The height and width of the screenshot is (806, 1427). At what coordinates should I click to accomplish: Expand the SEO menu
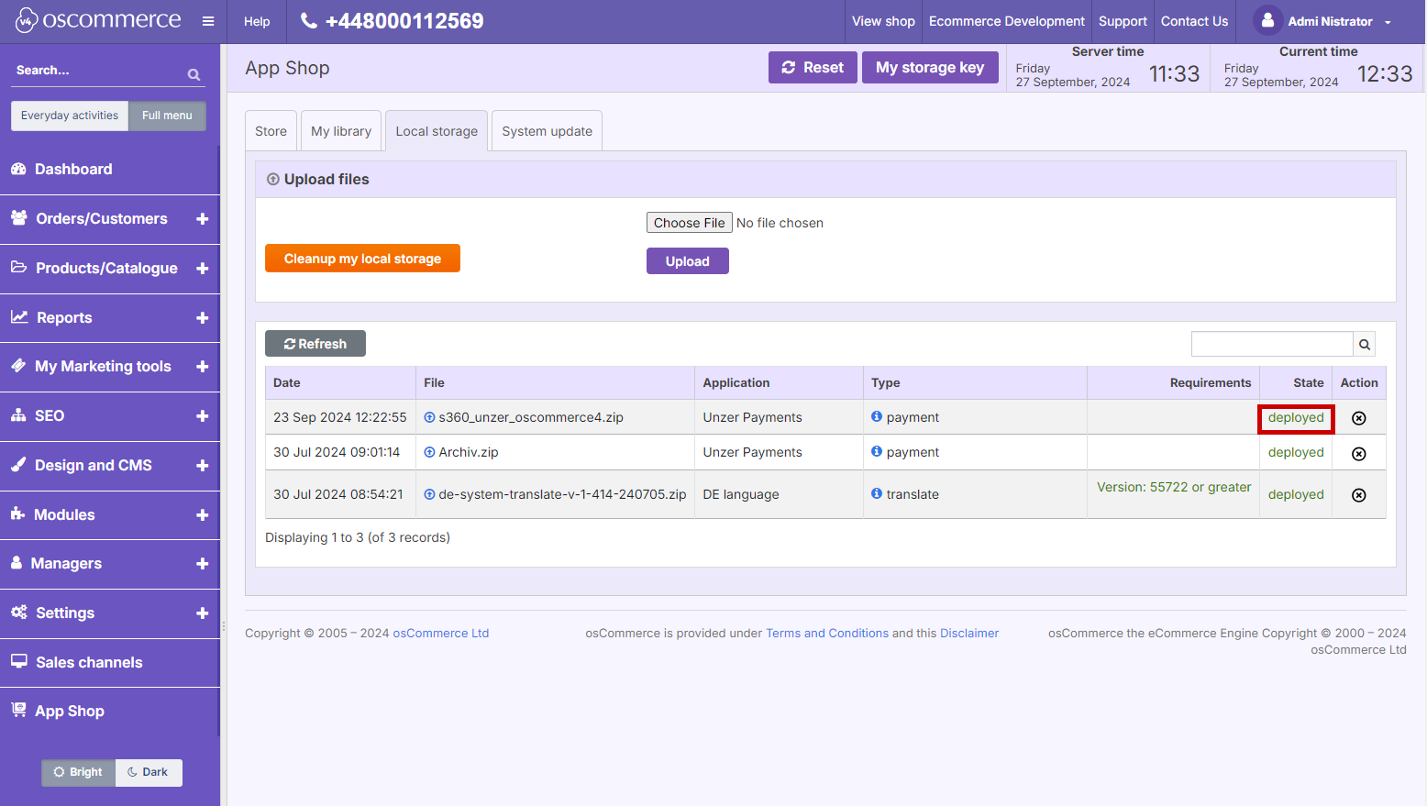(203, 416)
